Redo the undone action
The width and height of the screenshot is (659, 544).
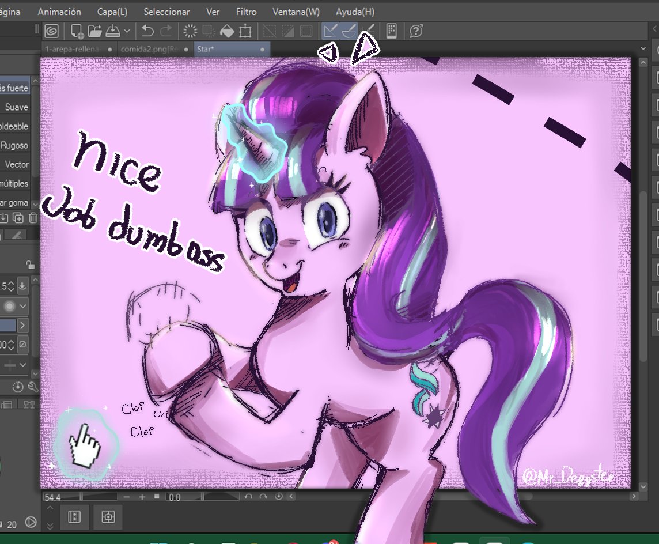[166, 31]
